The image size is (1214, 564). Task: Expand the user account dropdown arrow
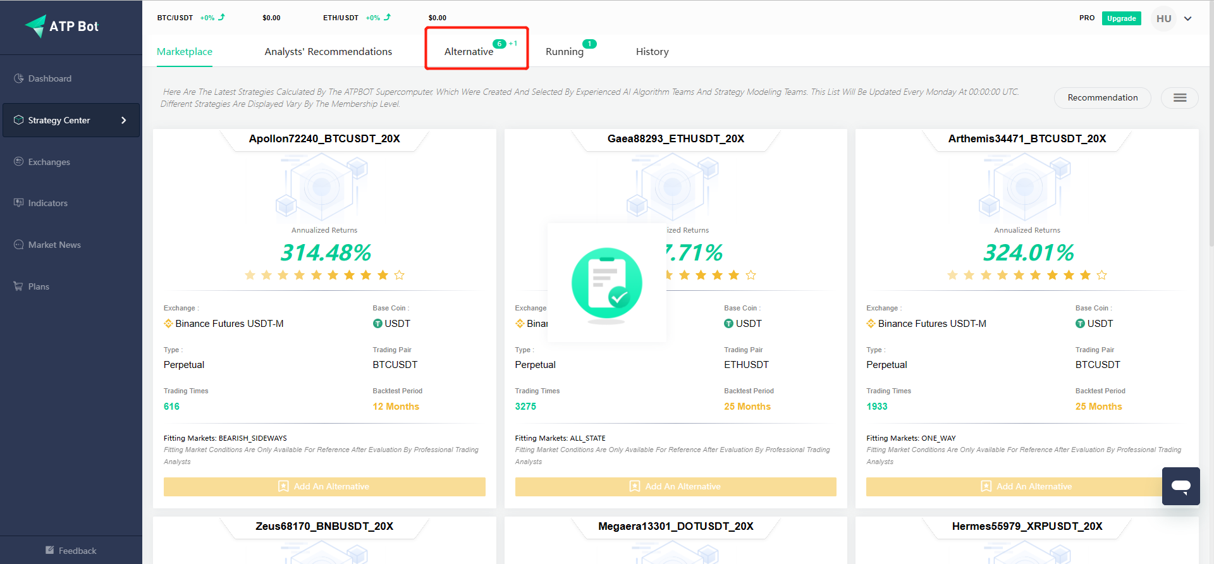point(1188,18)
